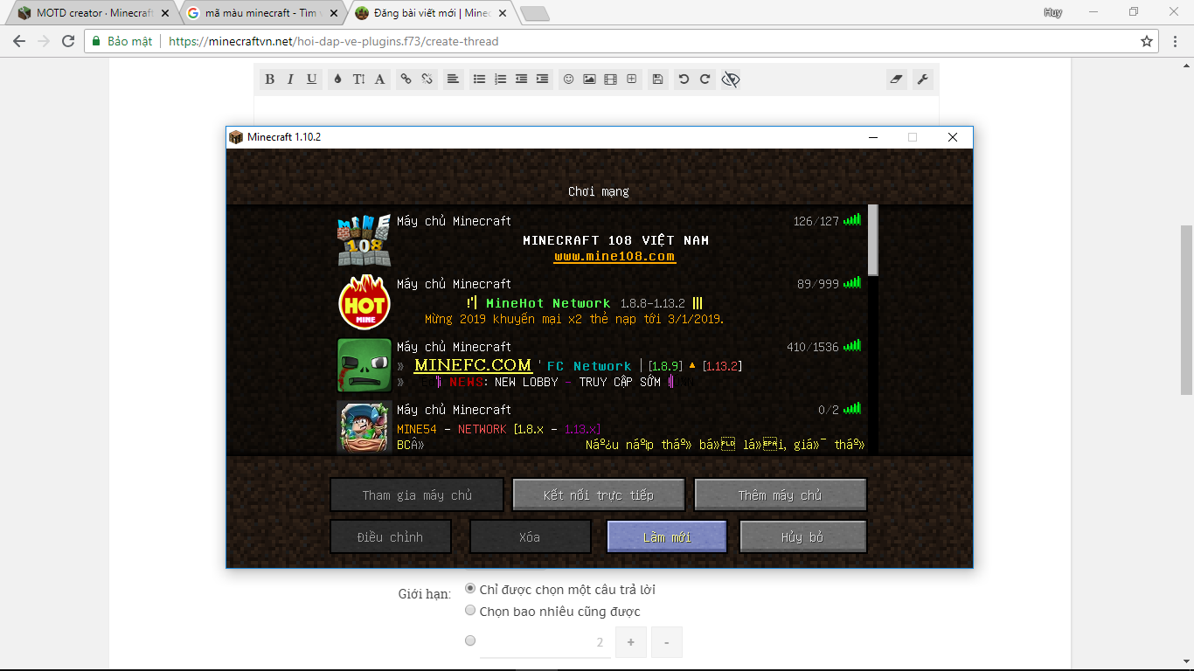This screenshot has width=1194, height=671.
Task: Select 'Chọn bao nhiêu cũng được' option
Action: pyautogui.click(x=470, y=611)
